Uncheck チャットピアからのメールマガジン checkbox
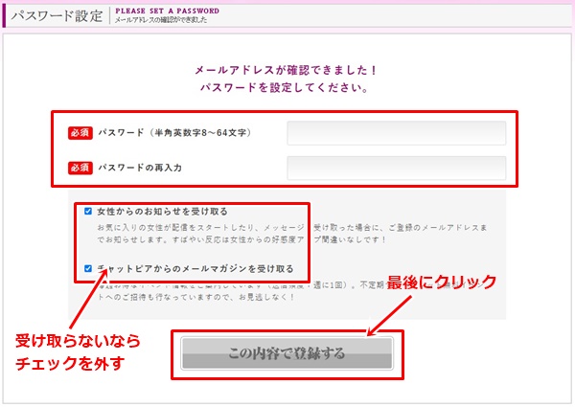 [x=88, y=269]
